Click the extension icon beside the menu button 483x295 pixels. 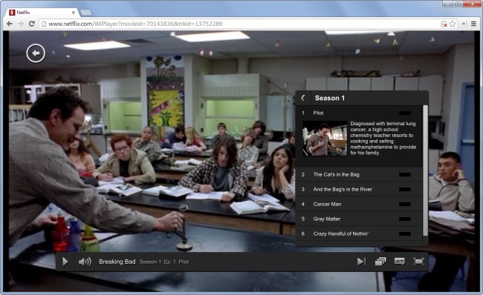pyautogui.click(x=464, y=24)
